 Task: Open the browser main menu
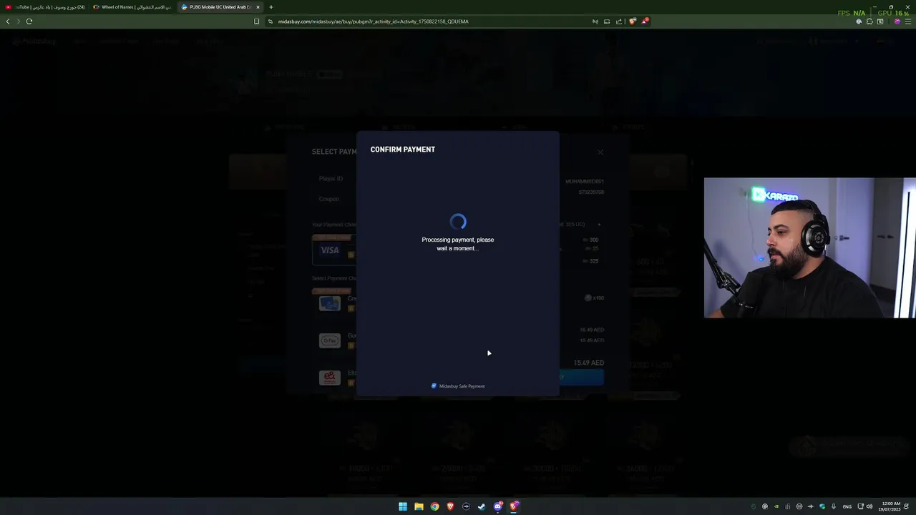908,21
